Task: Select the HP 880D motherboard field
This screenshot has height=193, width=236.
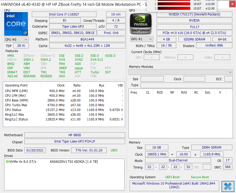Action: (75, 135)
